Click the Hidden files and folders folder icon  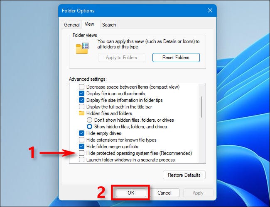[x=81, y=113]
